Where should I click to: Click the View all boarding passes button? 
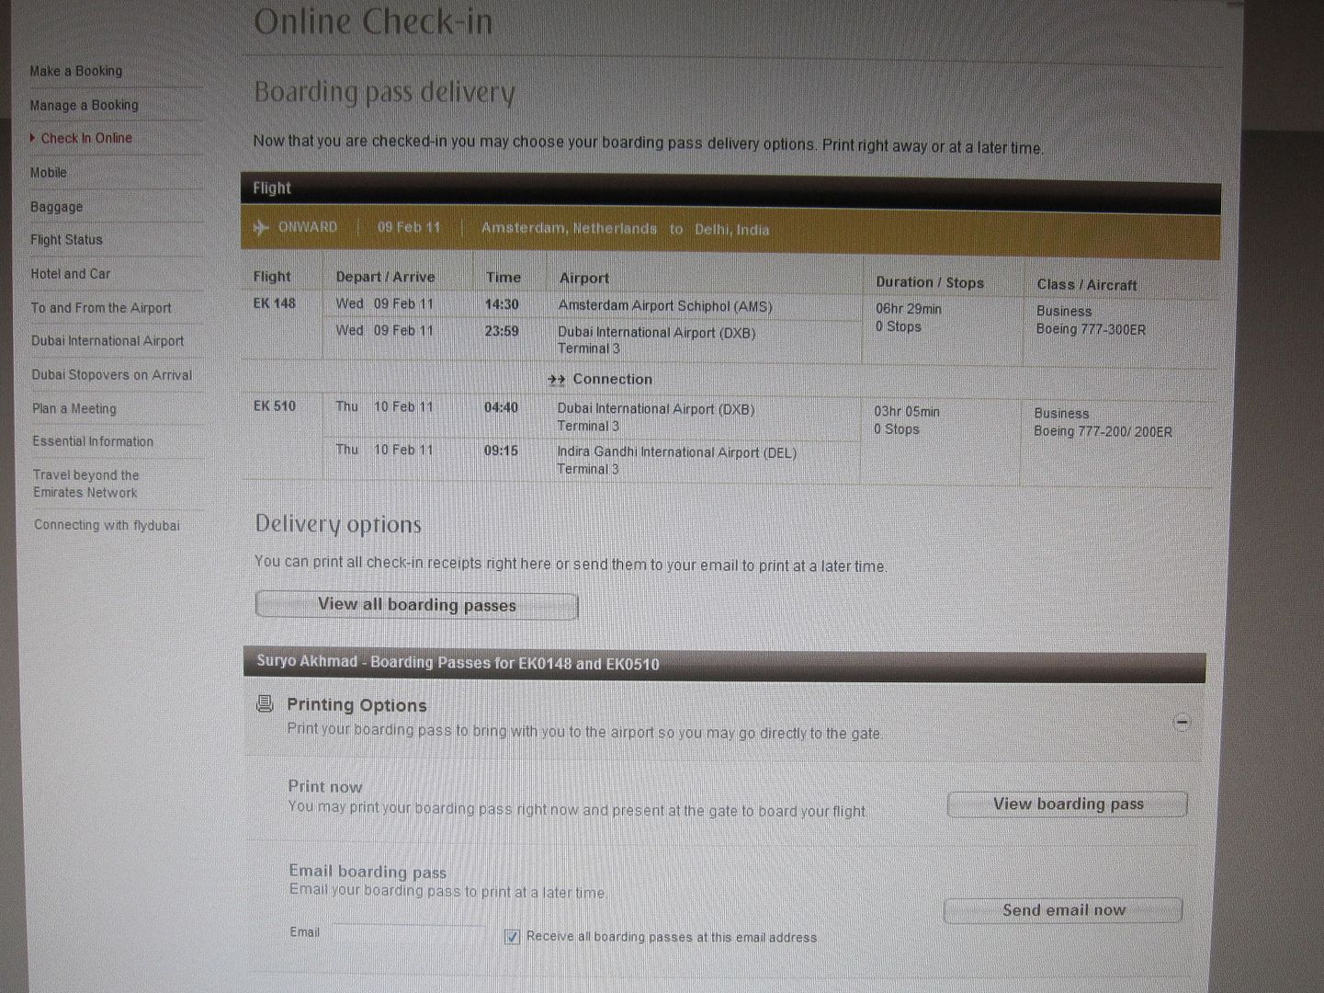tap(416, 605)
